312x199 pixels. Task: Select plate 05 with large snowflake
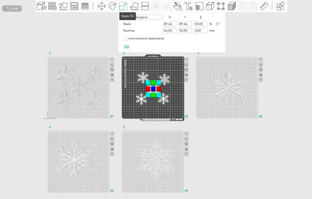pos(153,162)
